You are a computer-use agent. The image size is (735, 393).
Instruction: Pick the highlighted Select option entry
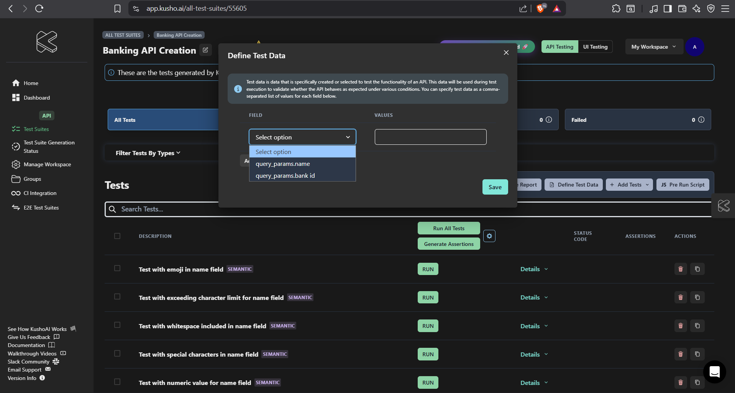point(302,152)
